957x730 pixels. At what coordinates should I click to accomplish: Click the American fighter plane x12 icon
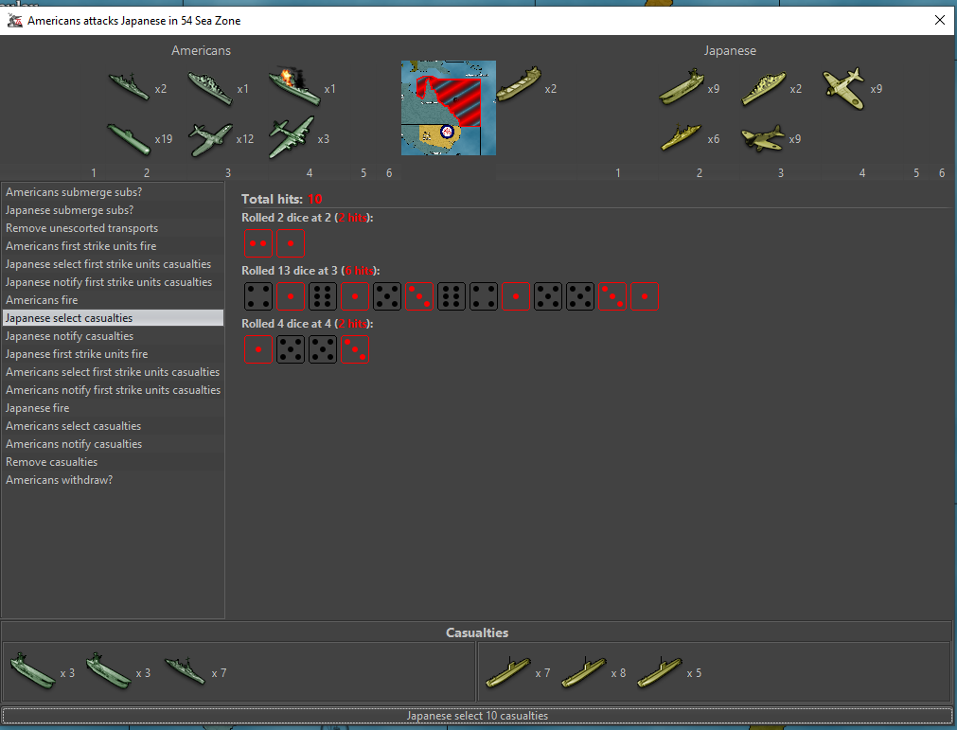(210, 138)
